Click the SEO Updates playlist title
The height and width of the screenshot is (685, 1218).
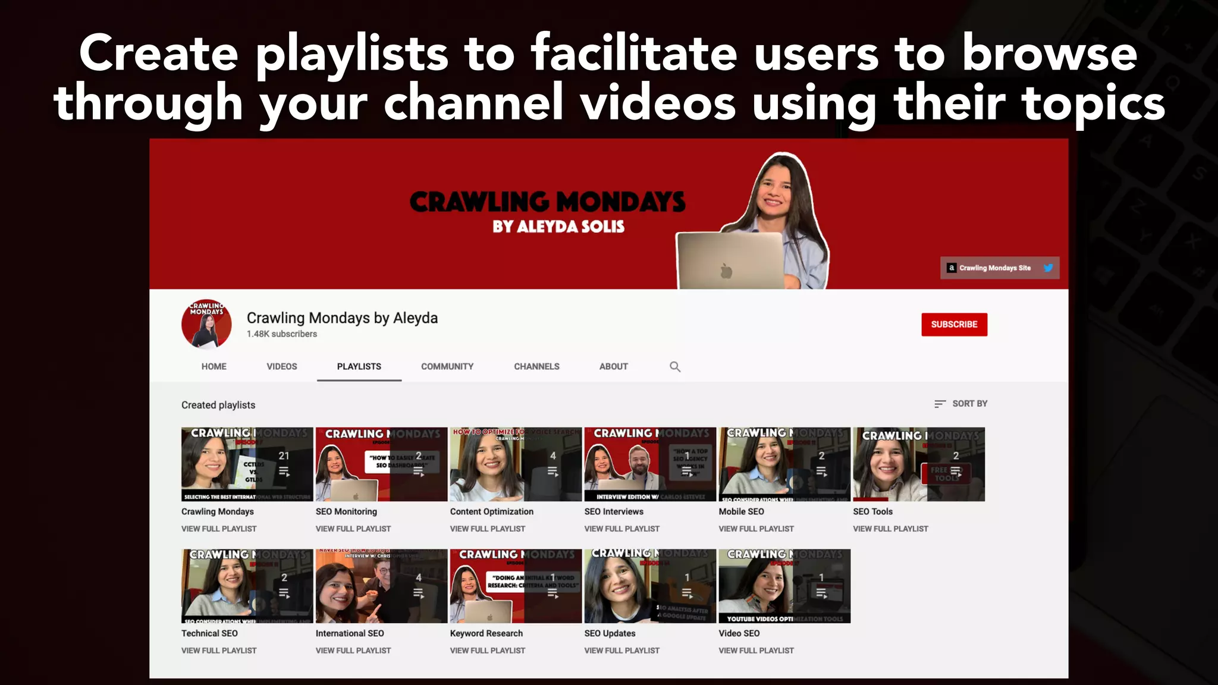(610, 633)
